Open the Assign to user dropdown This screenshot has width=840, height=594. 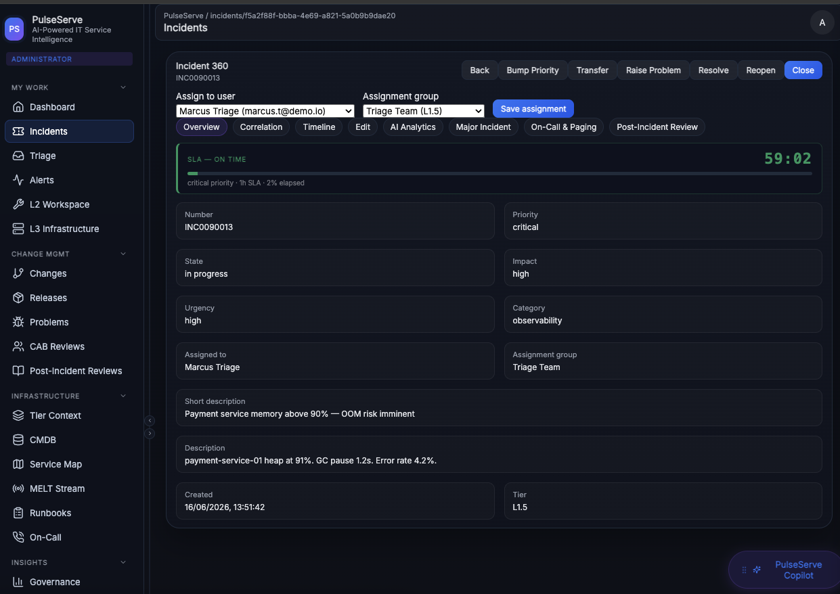265,111
